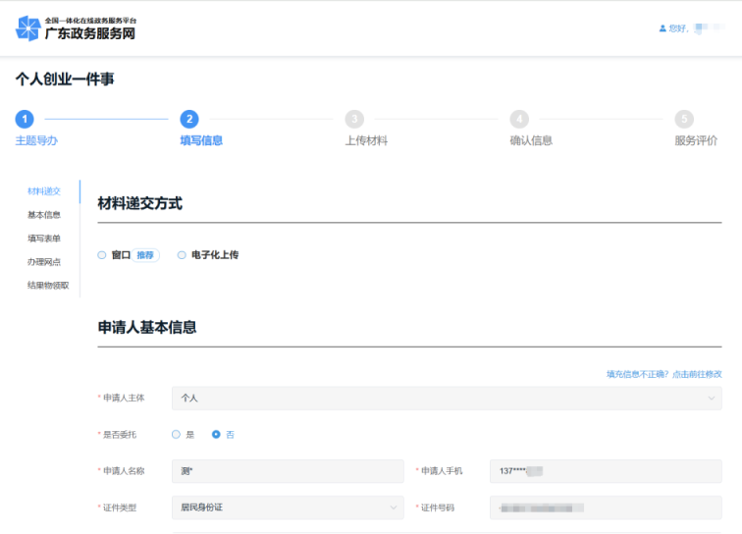Click the 个人创业一件事 page title
The height and width of the screenshot is (534, 742).
point(65,80)
